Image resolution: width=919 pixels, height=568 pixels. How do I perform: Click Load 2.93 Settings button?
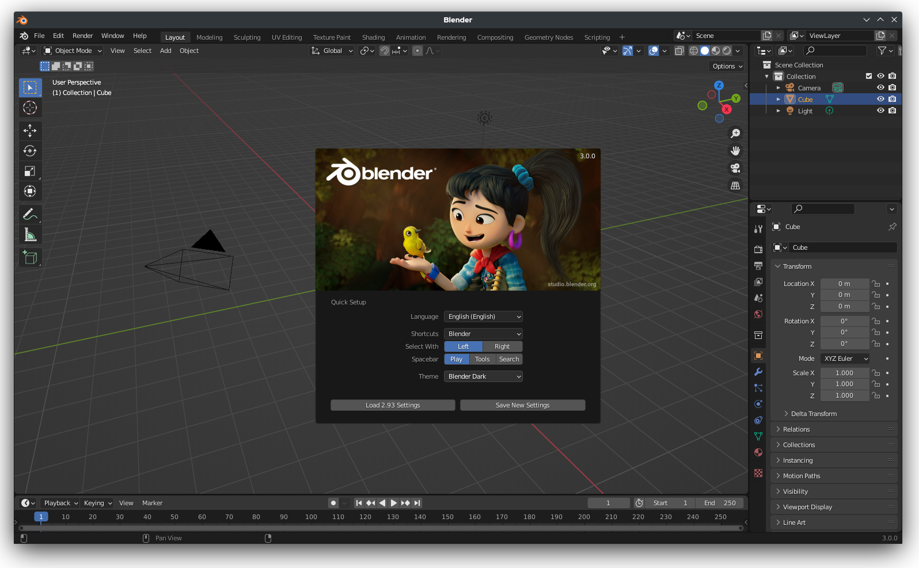[x=393, y=405]
